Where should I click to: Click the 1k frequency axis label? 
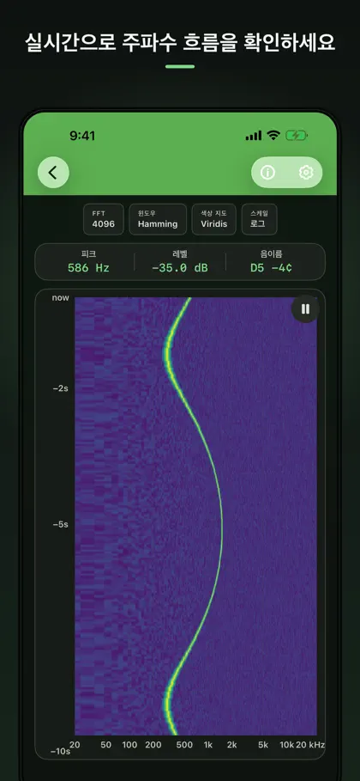207,745
